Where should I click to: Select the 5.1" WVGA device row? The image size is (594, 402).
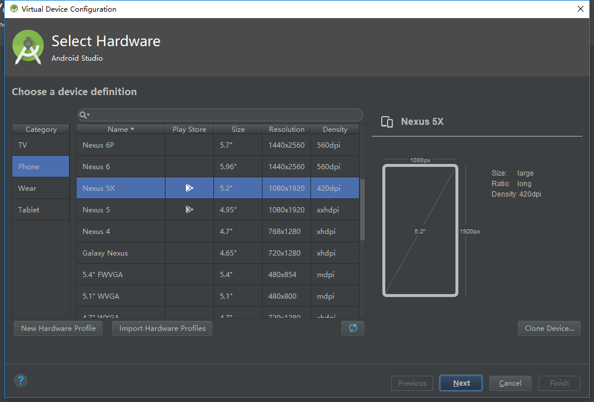[x=218, y=296]
